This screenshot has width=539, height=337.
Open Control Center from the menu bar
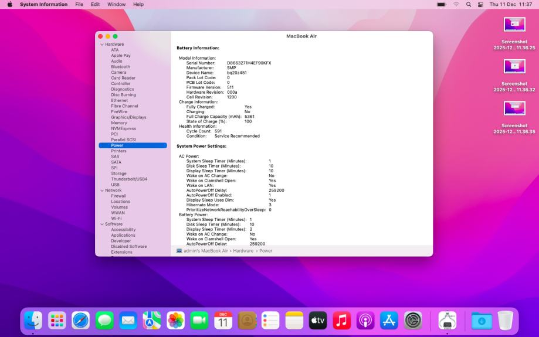point(480,5)
